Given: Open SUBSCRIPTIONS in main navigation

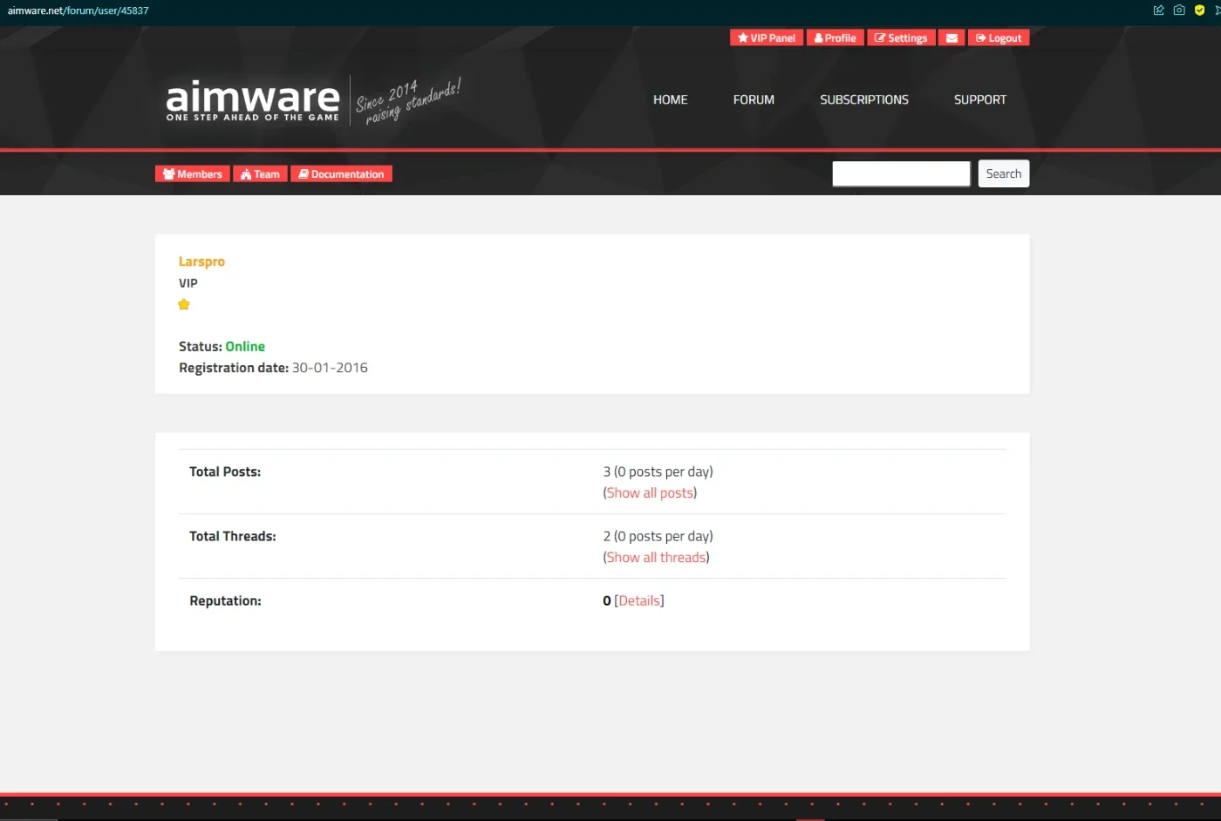Looking at the screenshot, I should tap(864, 100).
